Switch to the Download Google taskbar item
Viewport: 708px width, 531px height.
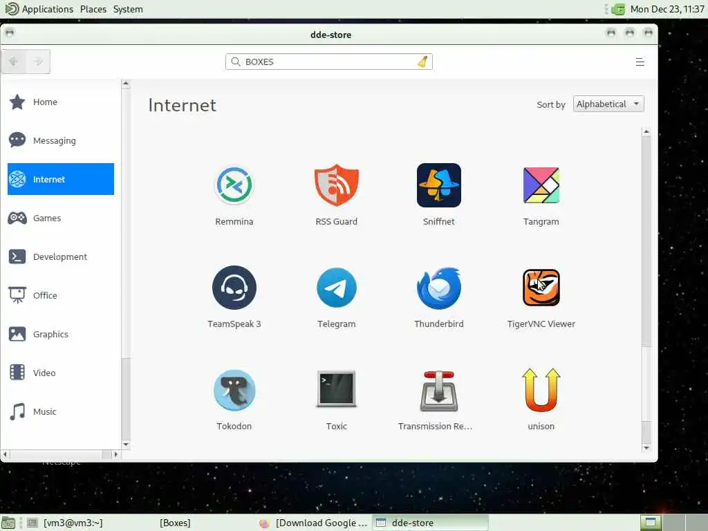pos(315,523)
